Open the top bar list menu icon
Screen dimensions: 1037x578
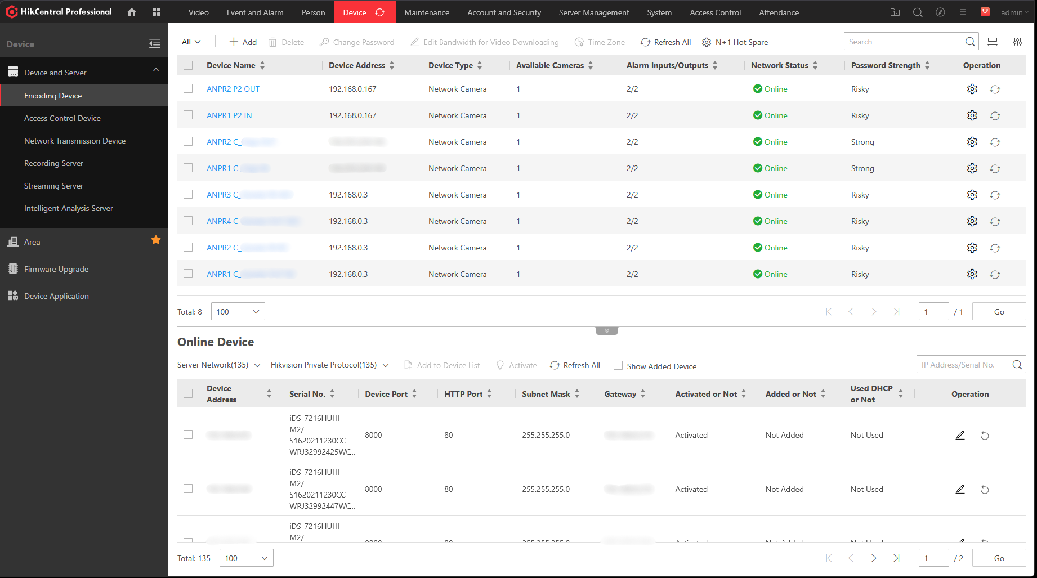coord(963,12)
